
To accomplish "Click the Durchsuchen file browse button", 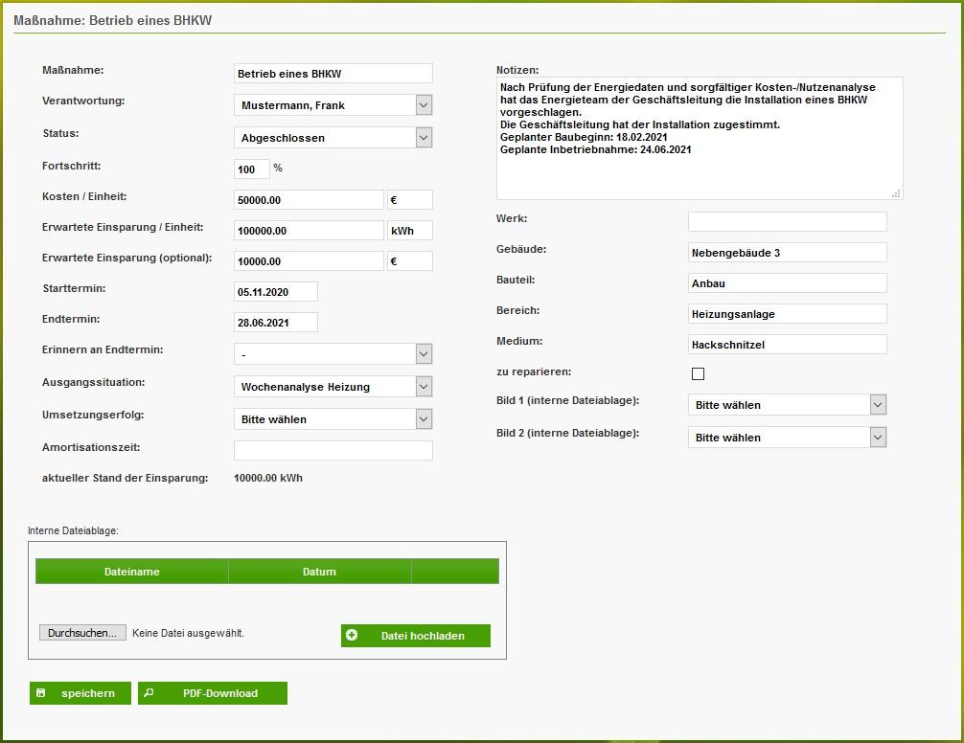I will (81, 631).
